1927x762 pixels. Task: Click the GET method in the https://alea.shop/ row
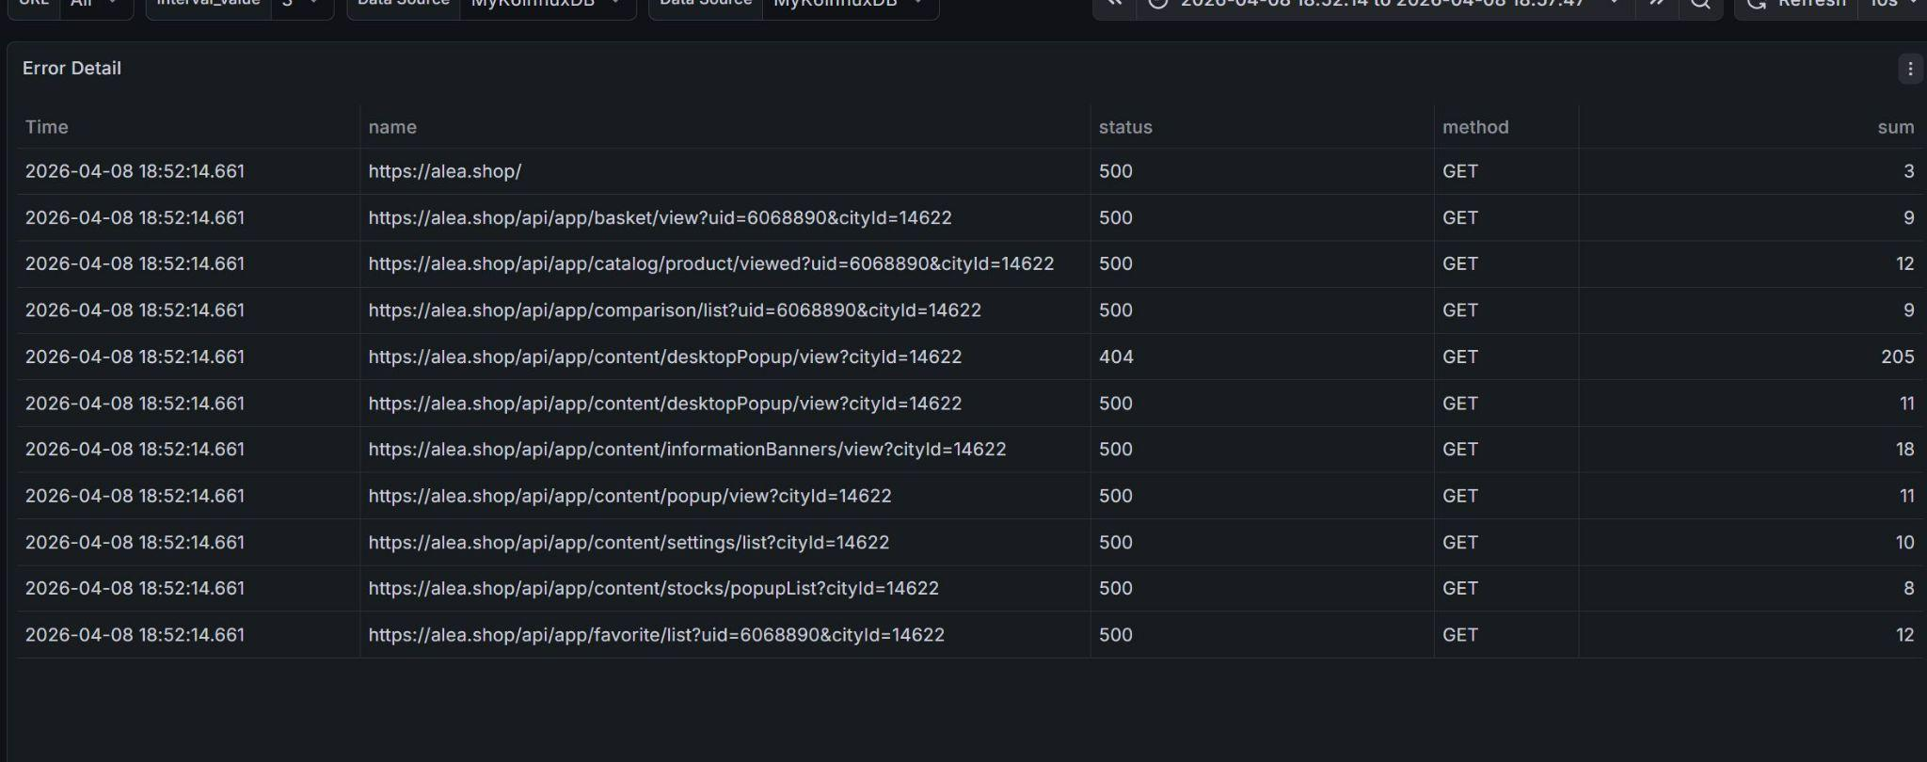point(1460,171)
